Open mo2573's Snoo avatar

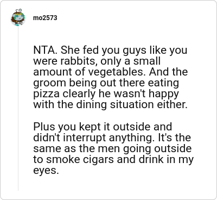18,18
